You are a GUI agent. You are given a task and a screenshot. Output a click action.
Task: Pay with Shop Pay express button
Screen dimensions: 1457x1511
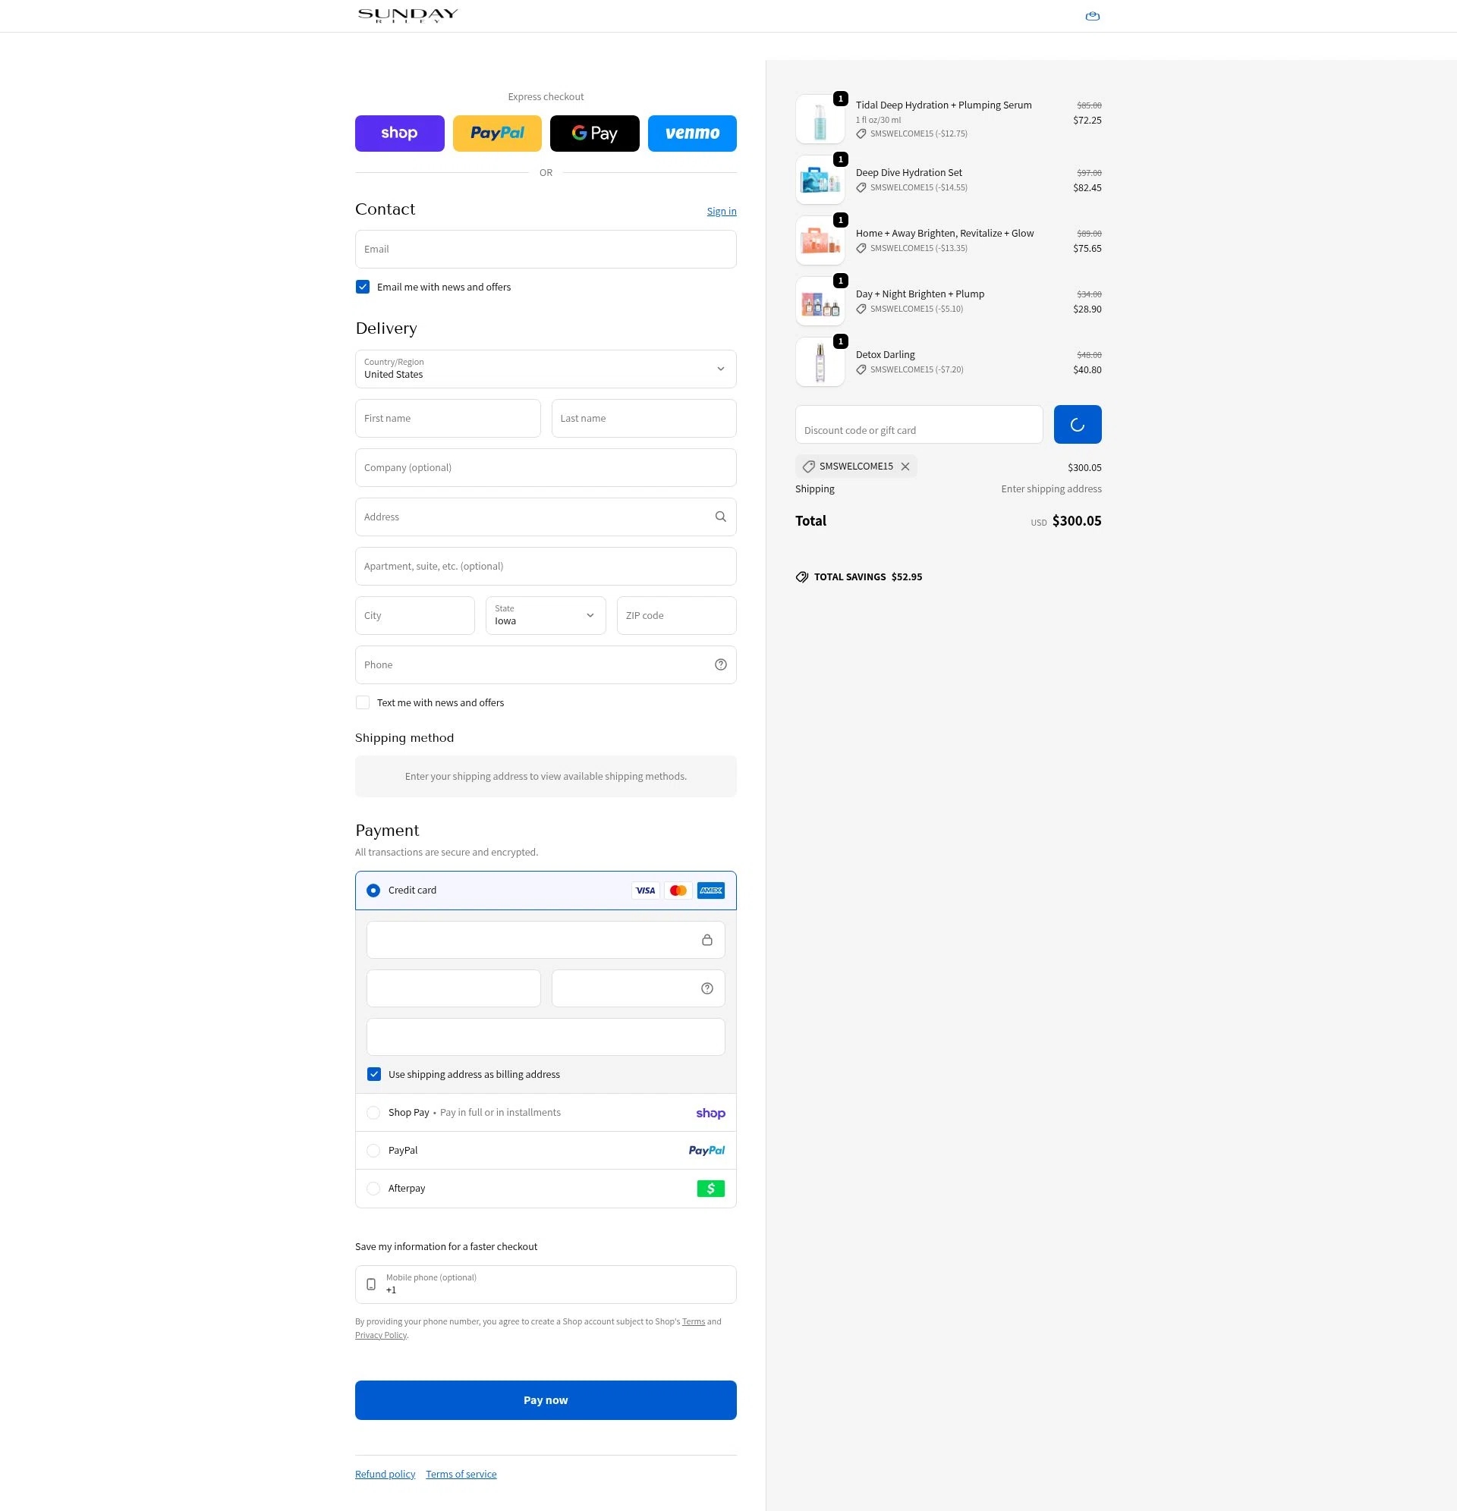click(x=400, y=134)
